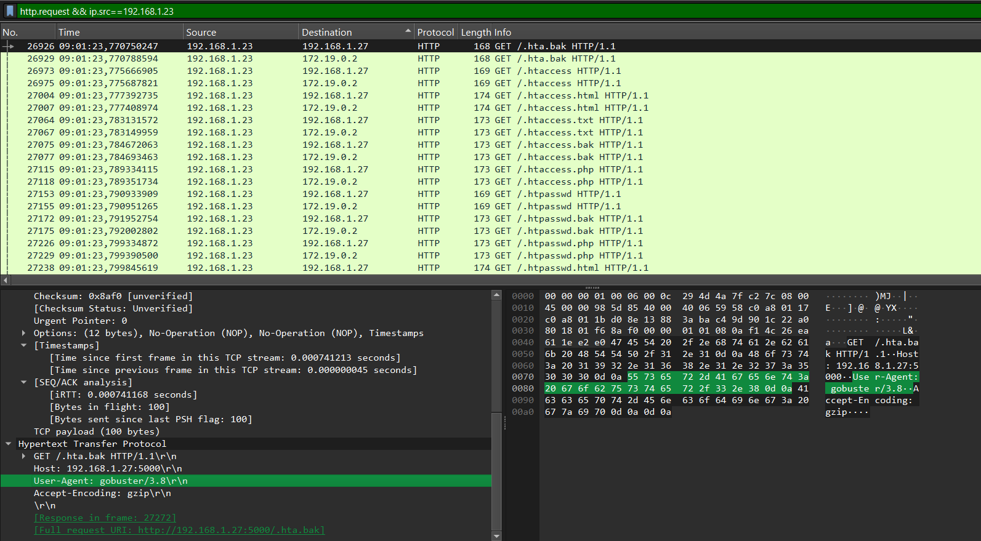Select the User-Agent: gobuster/3.8 line
Image resolution: width=981 pixels, height=541 pixels.
point(111,481)
